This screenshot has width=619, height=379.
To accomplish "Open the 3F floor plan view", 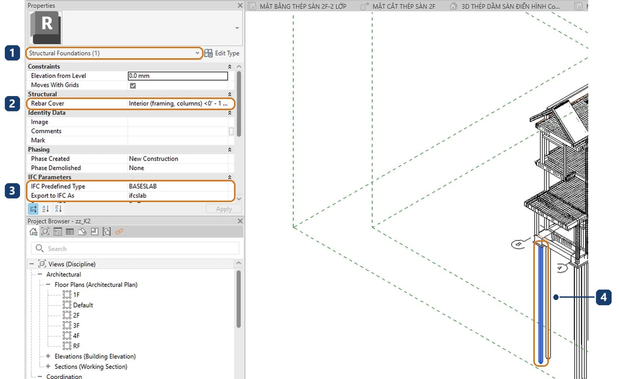I will coord(77,325).
